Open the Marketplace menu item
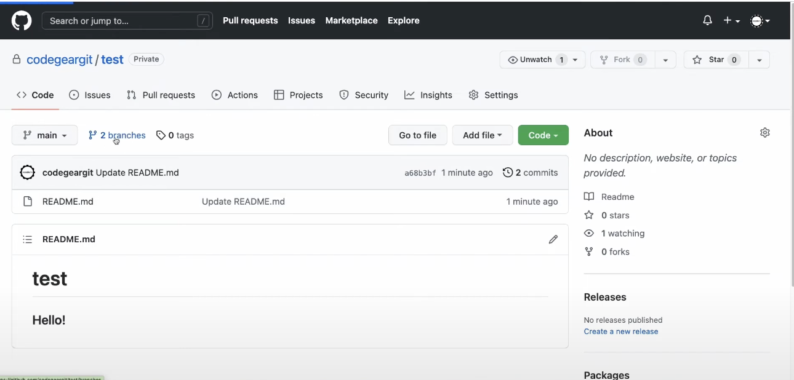794x380 pixels. tap(351, 20)
